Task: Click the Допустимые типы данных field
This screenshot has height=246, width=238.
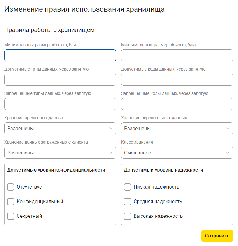Action: [60, 80]
